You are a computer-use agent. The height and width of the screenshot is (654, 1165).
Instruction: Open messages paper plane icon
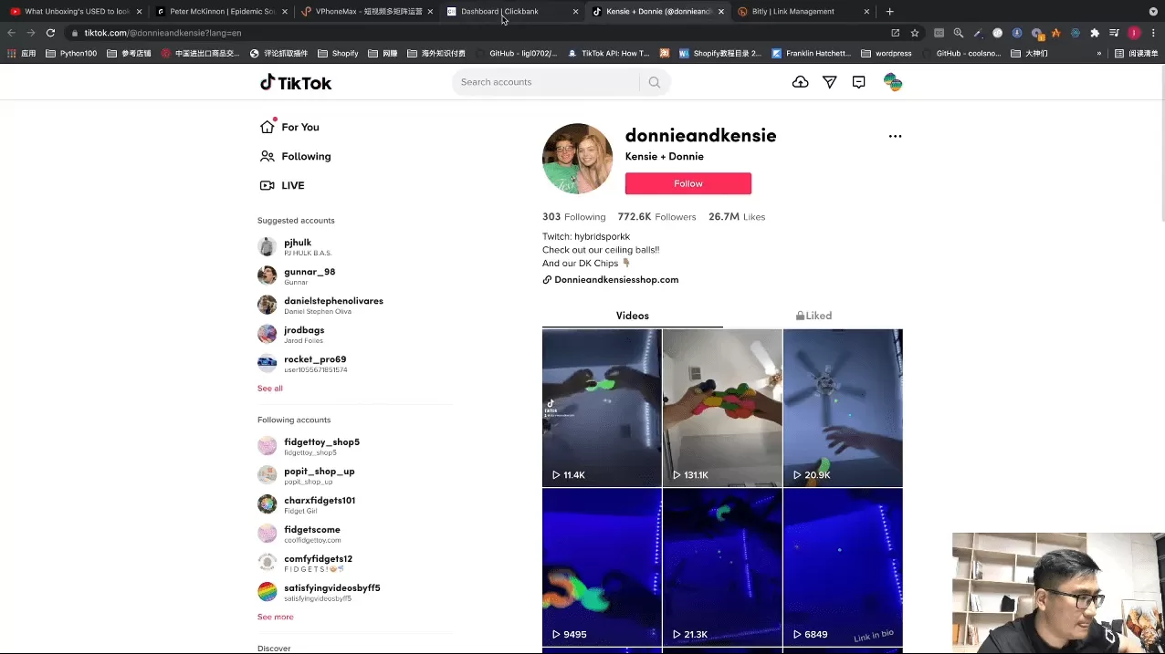pos(829,82)
